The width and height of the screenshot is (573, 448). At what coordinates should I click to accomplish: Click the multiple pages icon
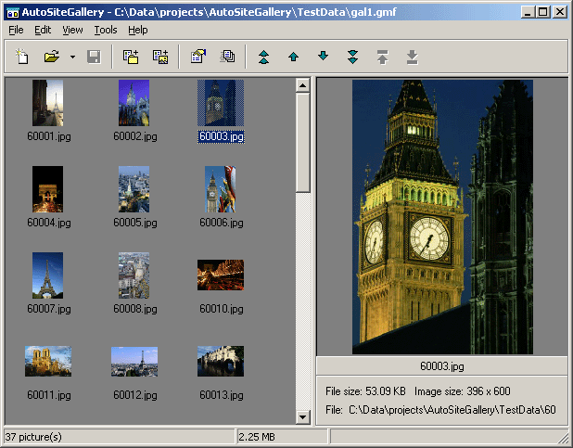[227, 58]
